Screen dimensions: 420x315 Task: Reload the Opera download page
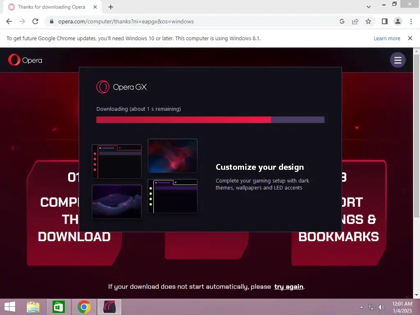(x=35, y=21)
